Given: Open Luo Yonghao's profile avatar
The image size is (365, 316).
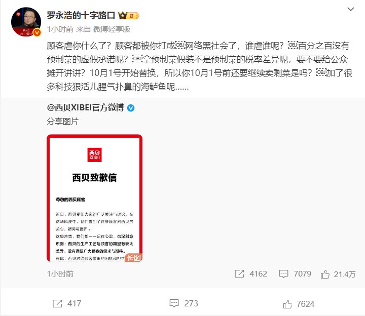Looking at the screenshot, I should coord(26,22).
